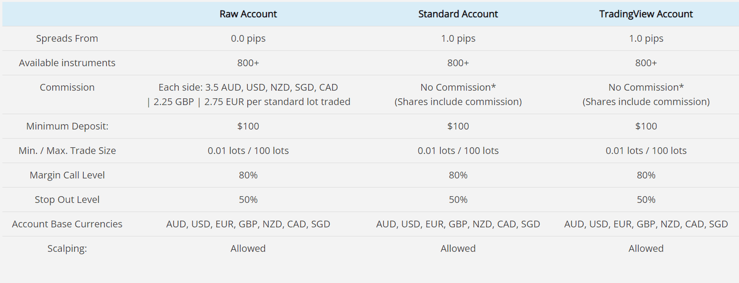The image size is (739, 283).
Task: Click the Raw Account column header
Action: [248, 14]
